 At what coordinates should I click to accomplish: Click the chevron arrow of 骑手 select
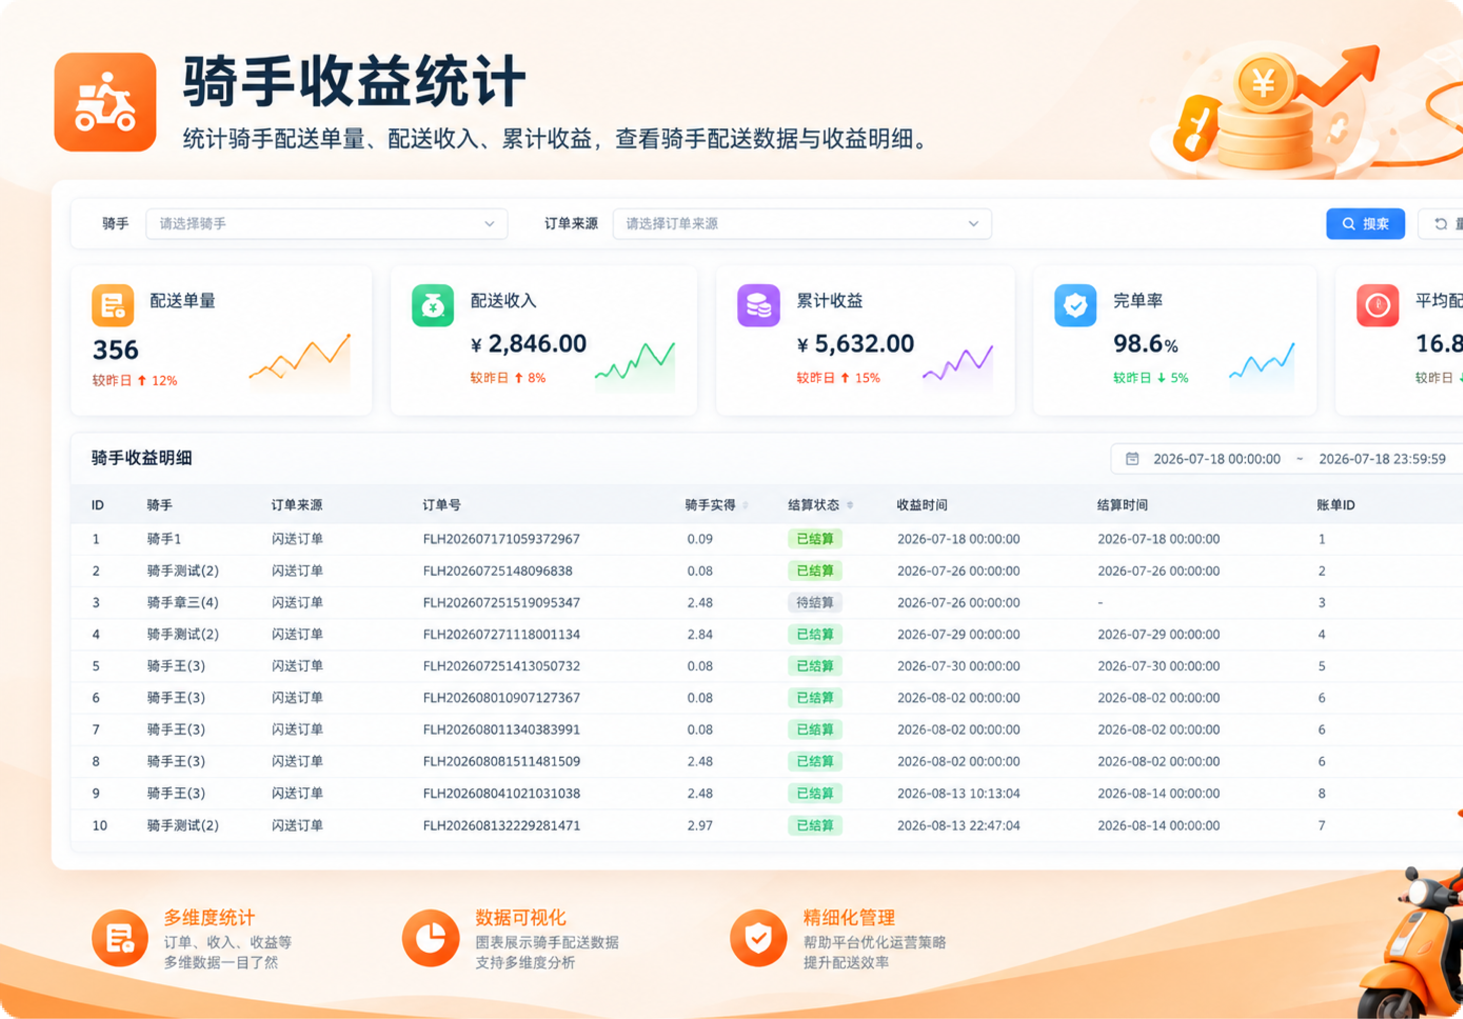(x=489, y=224)
